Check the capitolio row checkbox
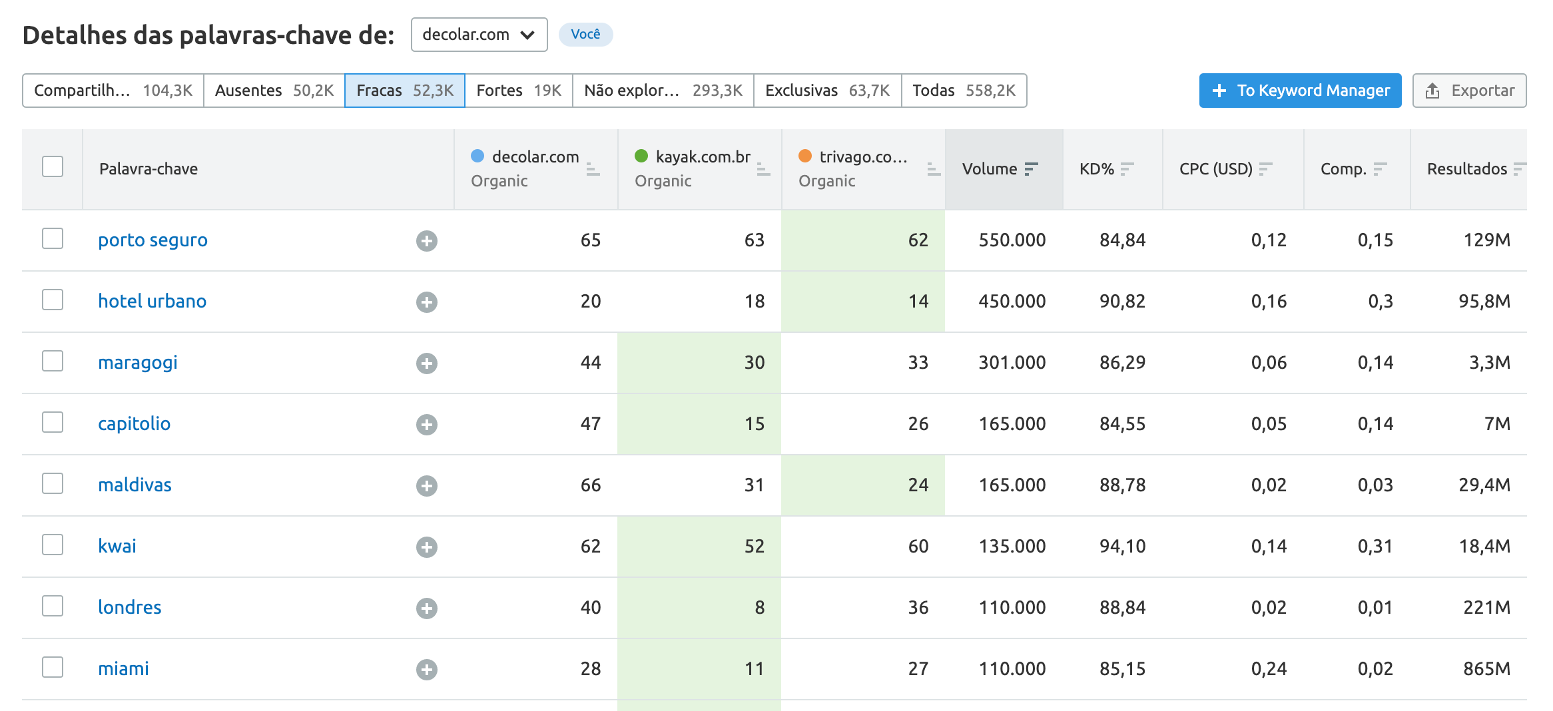The height and width of the screenshot is (711, 1553). click(x=53, y=422)
